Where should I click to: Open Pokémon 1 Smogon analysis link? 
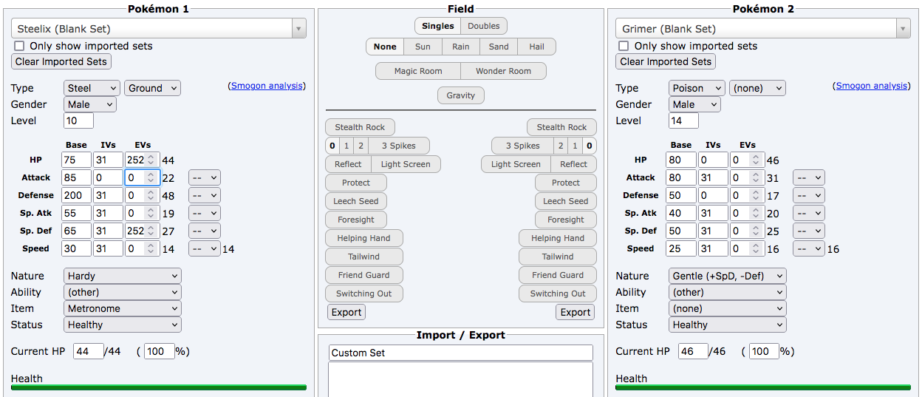[x=267, y=86]
